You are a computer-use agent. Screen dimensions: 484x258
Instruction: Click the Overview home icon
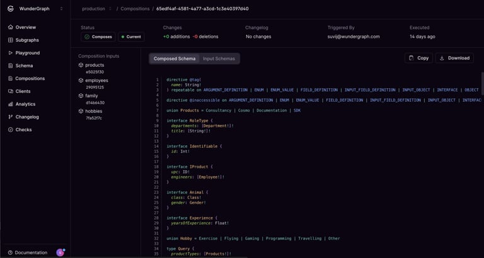pyautogui.click(x=11, y=27)
